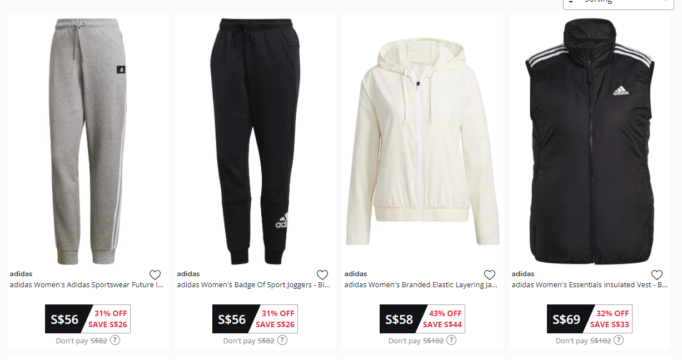Click the question mark next to the jacket's S$102
682x360 pixels.
tap(451, 340)
